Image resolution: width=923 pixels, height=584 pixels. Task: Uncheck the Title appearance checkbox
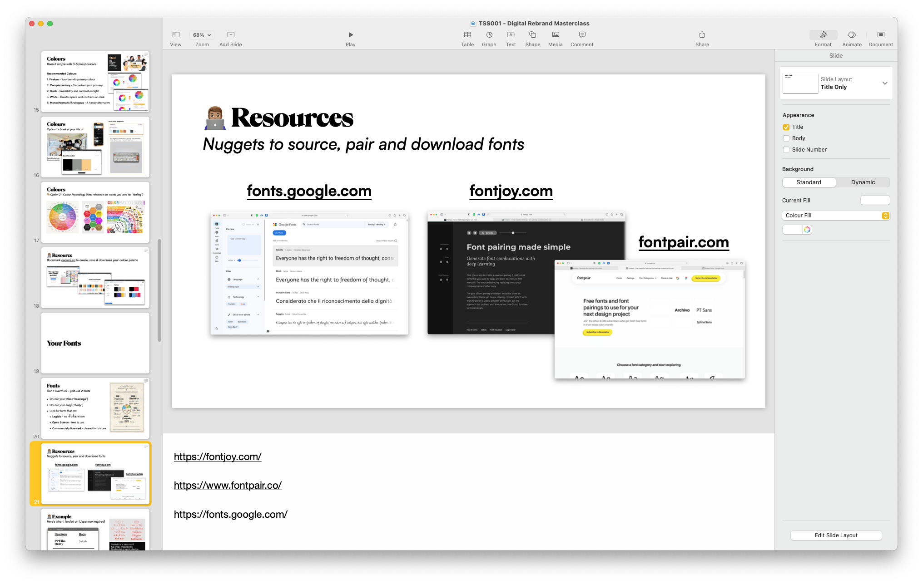[x=786, y=127]
